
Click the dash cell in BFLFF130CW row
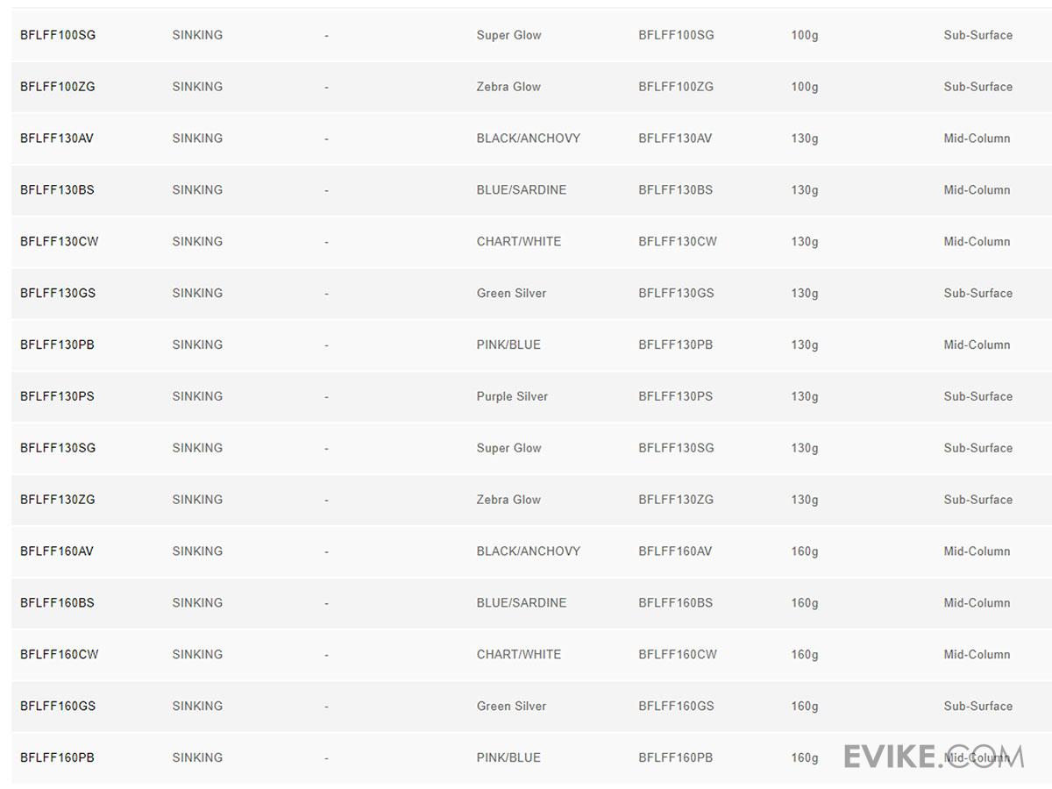pos(326,242)
